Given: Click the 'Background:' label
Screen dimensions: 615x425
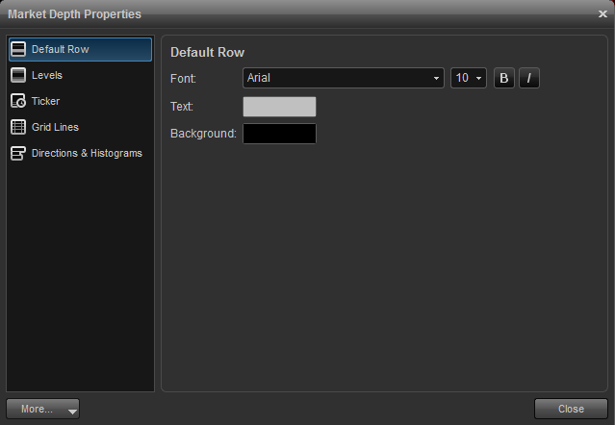Looking at the screenshot, I should coord(203,134).
